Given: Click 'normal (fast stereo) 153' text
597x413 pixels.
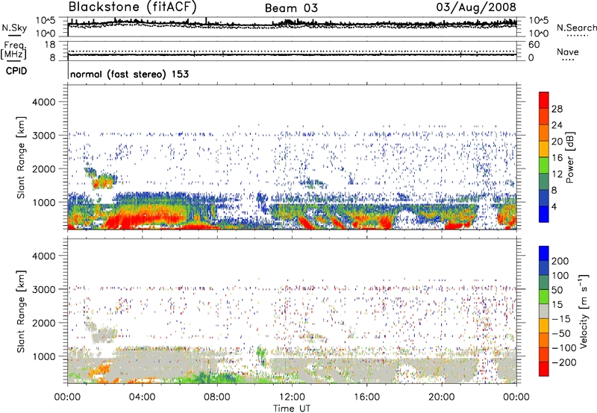Looking at the screenshot, I should 129,74.
